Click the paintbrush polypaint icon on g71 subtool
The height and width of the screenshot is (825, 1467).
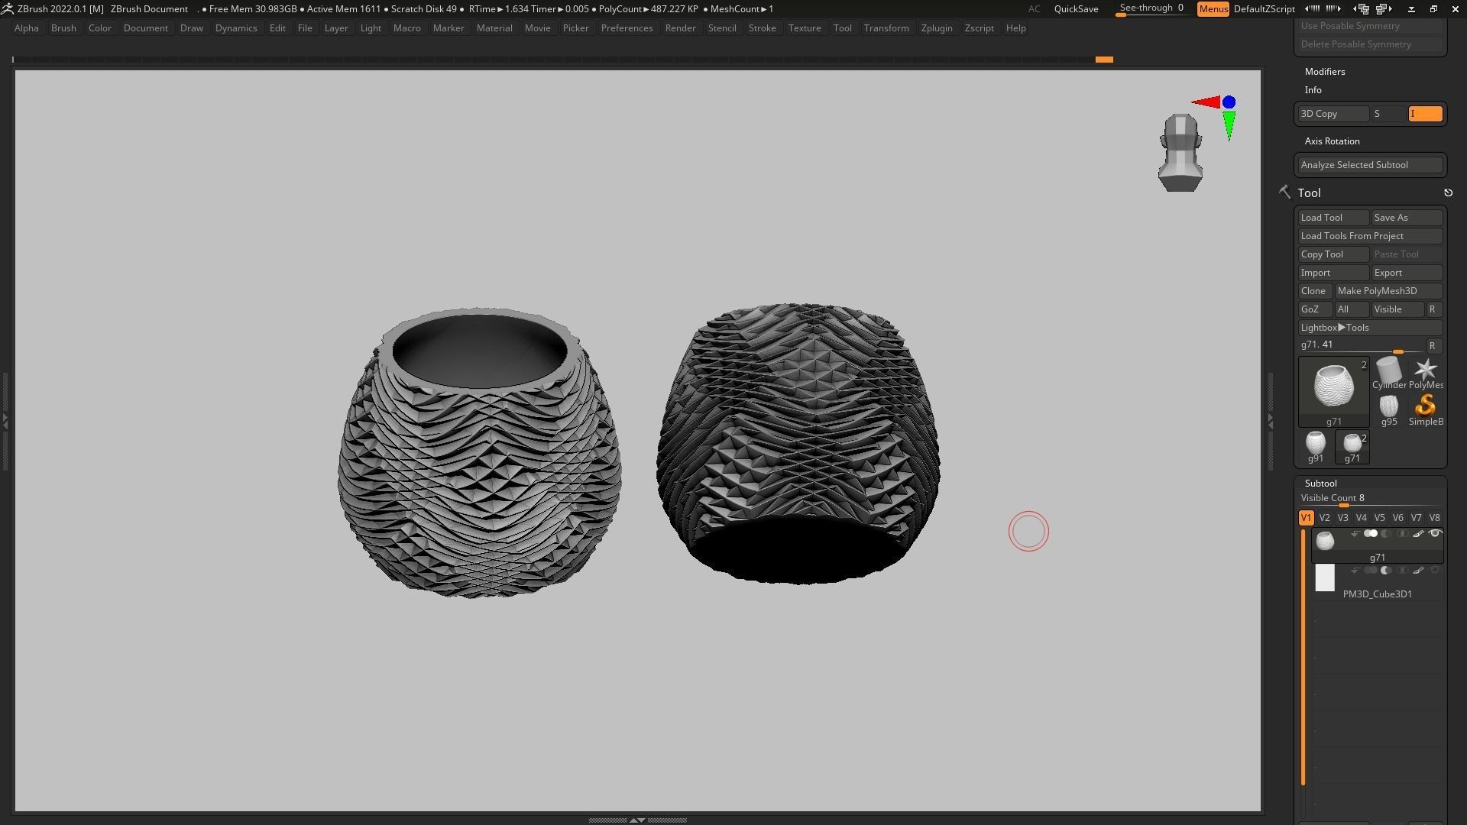(x=1418, y=534)
